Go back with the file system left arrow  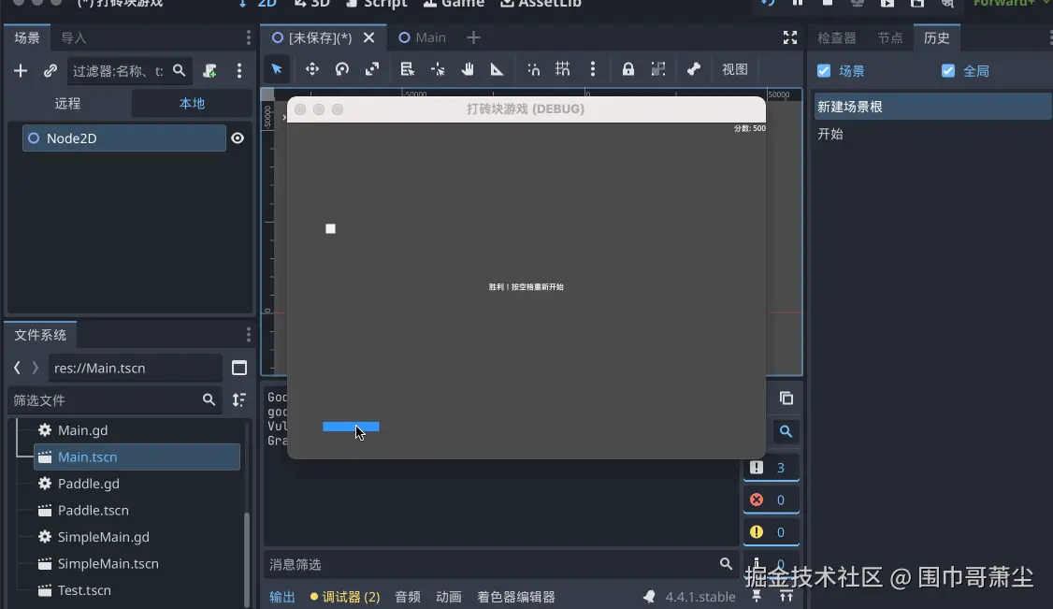(x=17, y=368)
